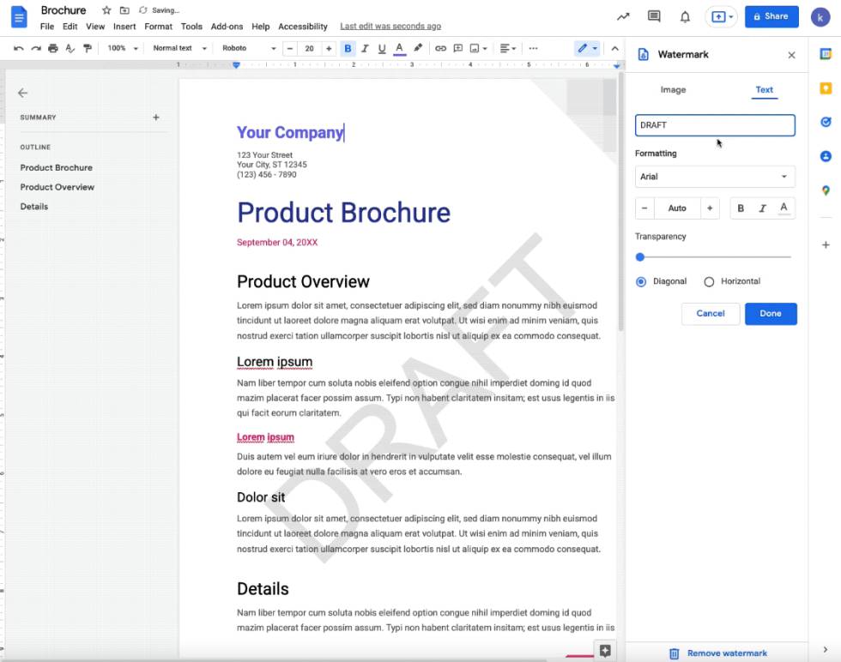This screenshot has height=662, width=841.
Task: Jump to Product Overview in outline
Action: (57, 187)
